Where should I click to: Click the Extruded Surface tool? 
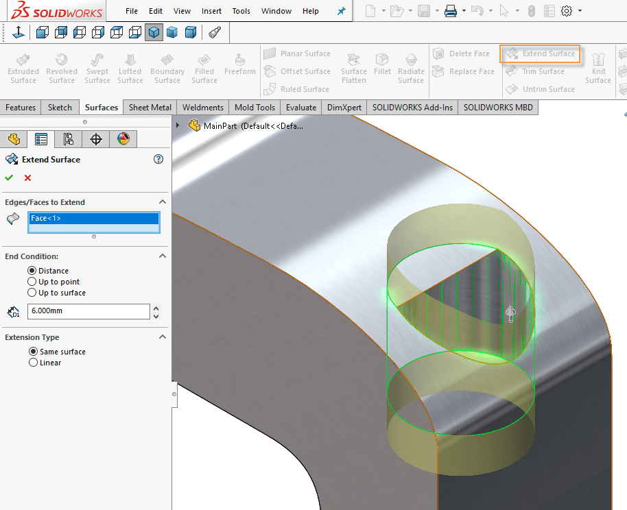click(x=23, y=69)
